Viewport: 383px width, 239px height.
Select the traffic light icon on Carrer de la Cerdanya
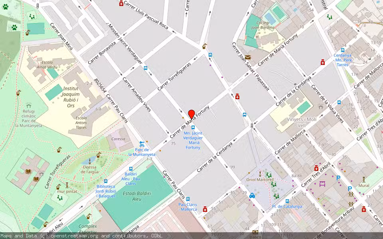tap(252, 125)
